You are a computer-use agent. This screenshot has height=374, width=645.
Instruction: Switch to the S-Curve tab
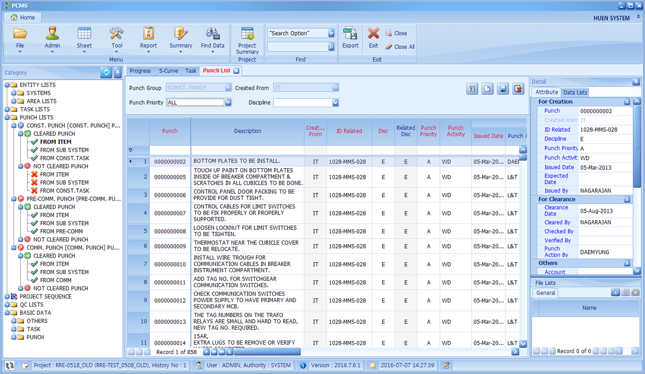click(x=168, y=71)
